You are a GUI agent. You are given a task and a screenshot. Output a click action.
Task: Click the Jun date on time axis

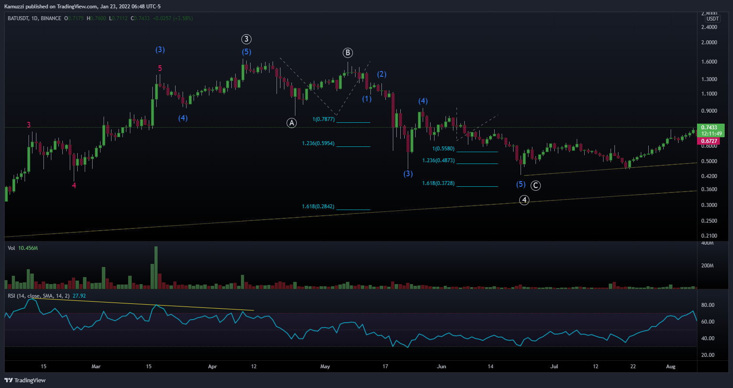point(442,367)
